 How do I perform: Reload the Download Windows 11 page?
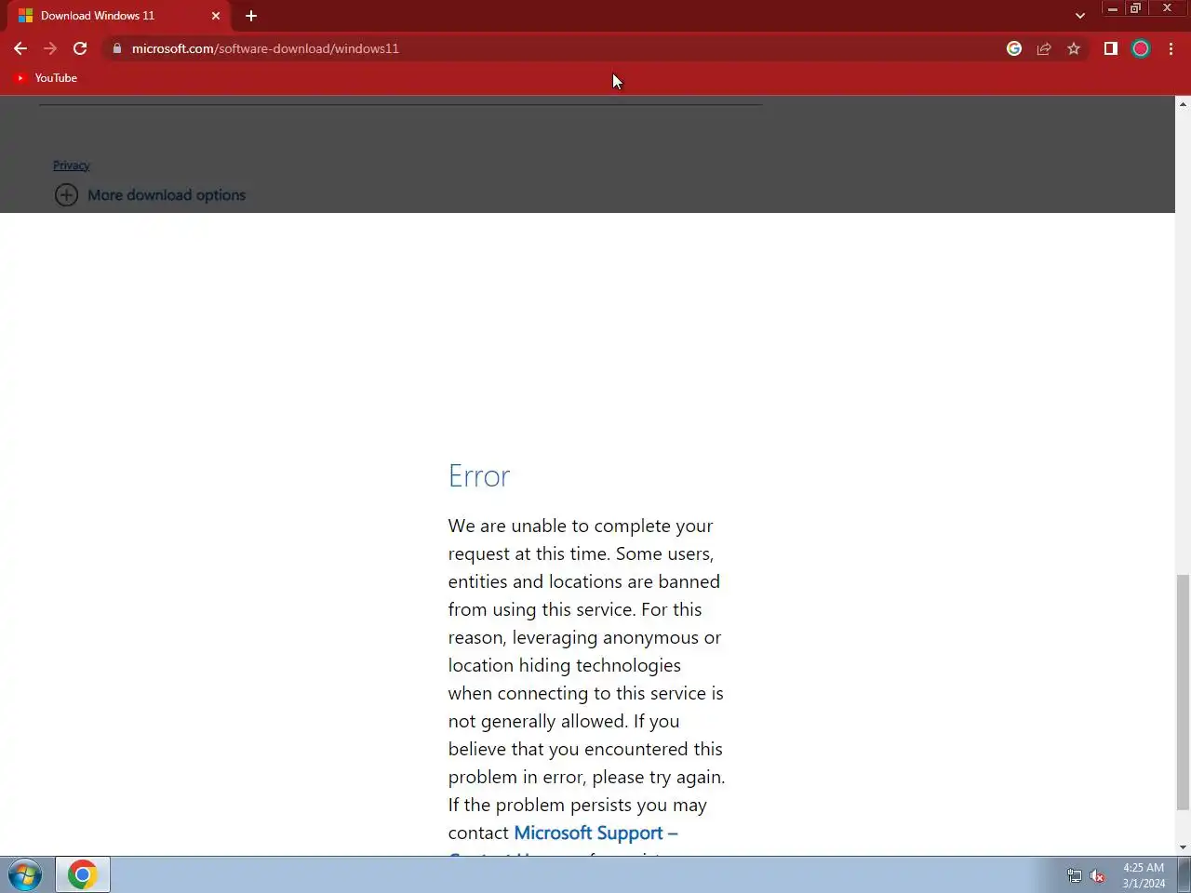click(x=80, y=48)
